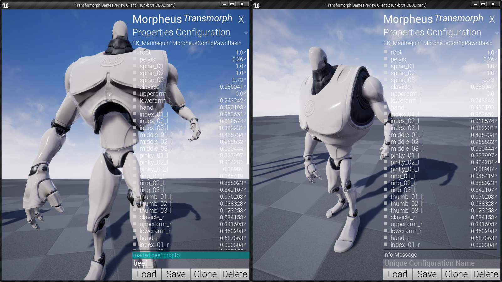Viewport: 502px width, 282px height.
Task: Close the Morpheus panel in Client 1
Action: coord(241,19)
